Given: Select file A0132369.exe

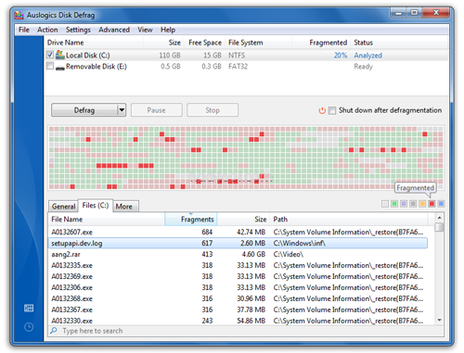Looking at the screenshot, I should [238, 276].
